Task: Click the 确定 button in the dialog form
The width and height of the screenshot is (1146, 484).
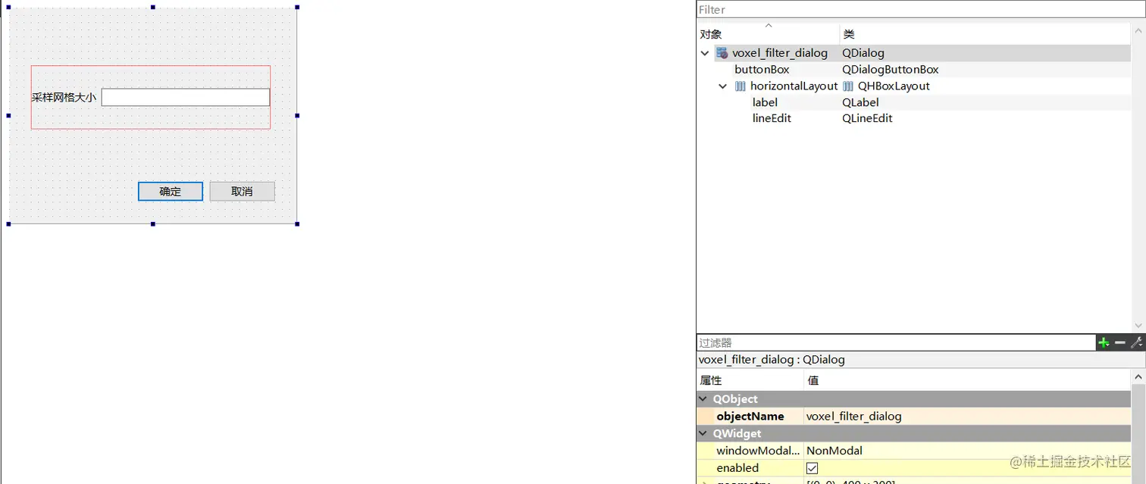Action: click(171, 192)
